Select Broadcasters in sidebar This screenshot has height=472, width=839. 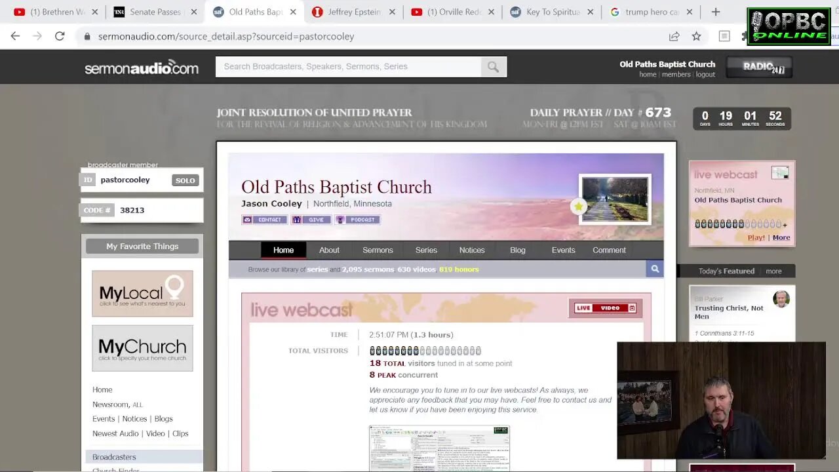[114, 457]
